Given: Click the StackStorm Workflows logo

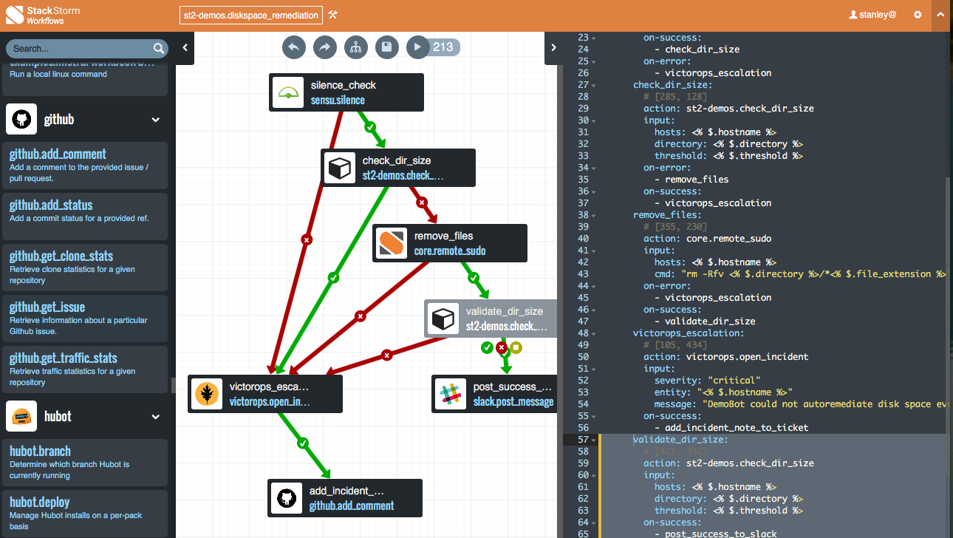Looking at the screenshot, I should click(x=41, y=15).
